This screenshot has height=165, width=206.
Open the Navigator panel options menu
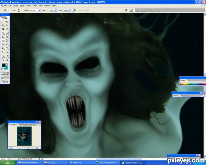[x=40, y=125]
